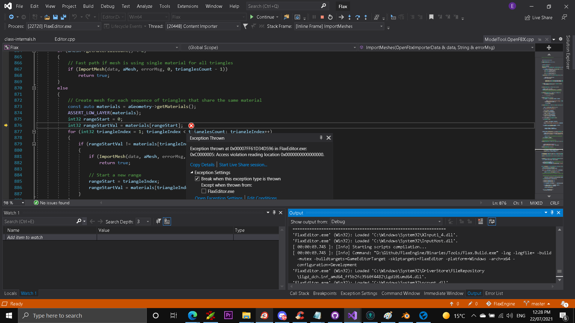
Task: Uncheck 'Break when this exception type is thrown'
Action: click(197, 179)
